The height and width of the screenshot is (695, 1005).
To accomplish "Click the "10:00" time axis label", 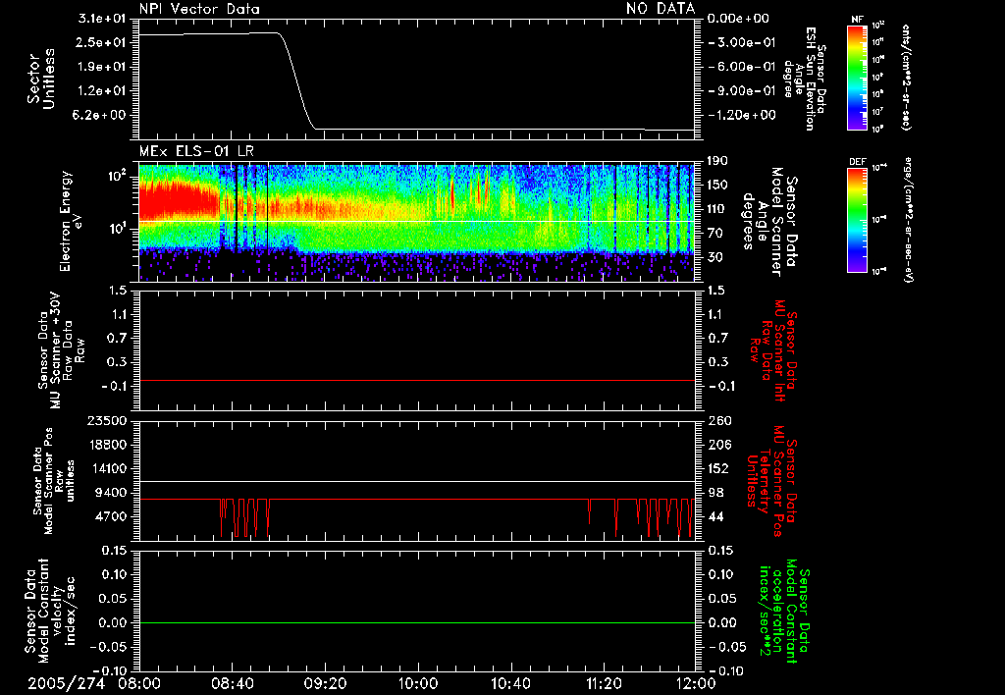I will pyautogui.click(x=417, y=684).
